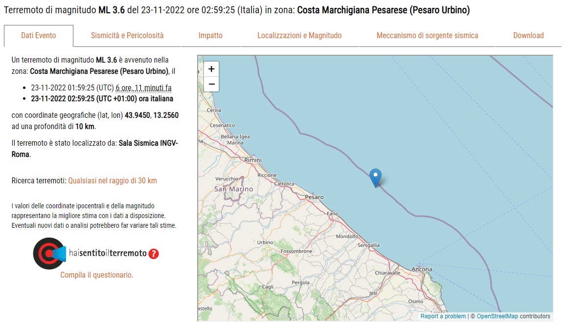Click the Pesaro city label on map

[314, 197]
